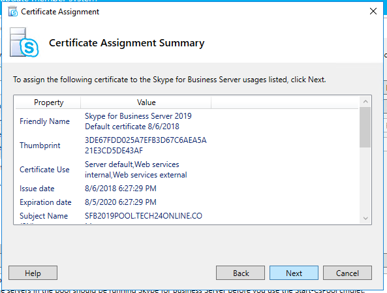This screenshot has height=293, width=387.
Task: Select the Issue date property label
Action: pos(37,189)
